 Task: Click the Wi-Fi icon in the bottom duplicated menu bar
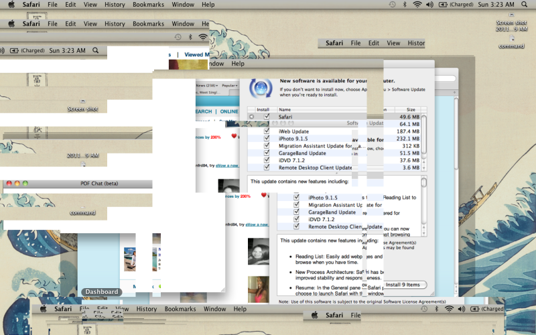pos(449,309)
